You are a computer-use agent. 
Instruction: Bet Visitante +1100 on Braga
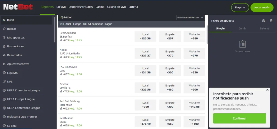click(194, 122)
